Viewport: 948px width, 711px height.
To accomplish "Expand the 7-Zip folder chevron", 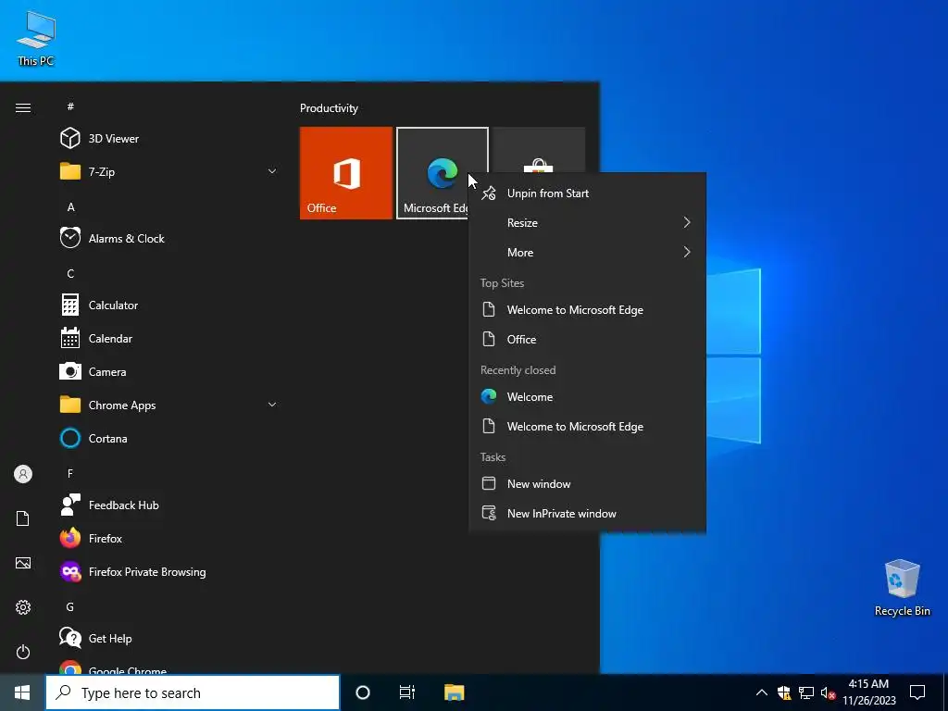I will point(272,171).
